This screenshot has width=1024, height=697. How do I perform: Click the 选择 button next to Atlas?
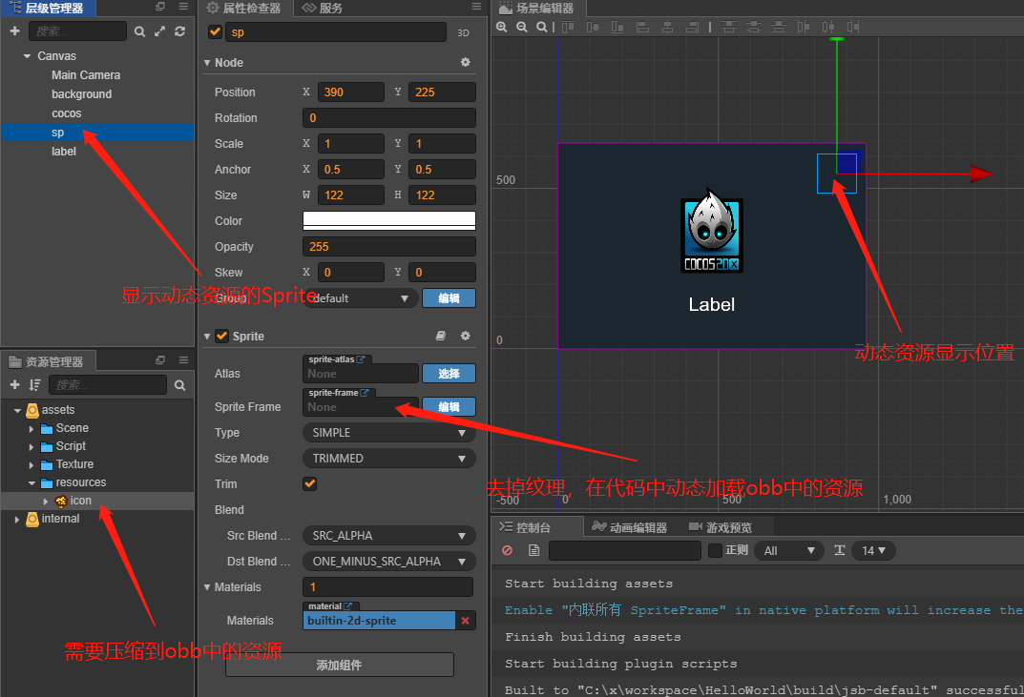tap(448, 373)
